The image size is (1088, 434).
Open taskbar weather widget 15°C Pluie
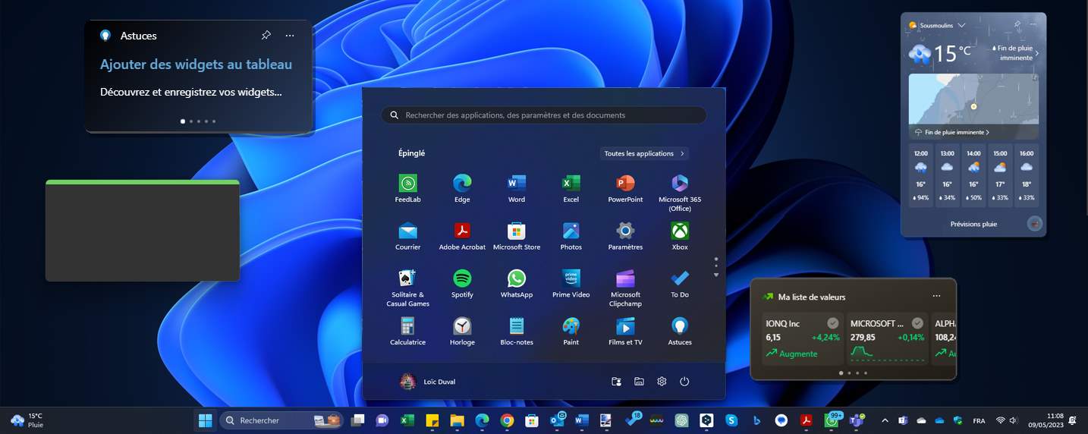tap(27, 420)
